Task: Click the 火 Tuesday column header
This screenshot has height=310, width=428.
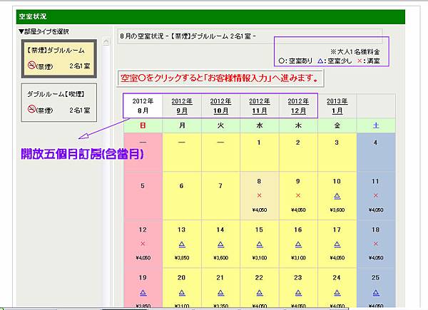Action: (x=220, y=125)
